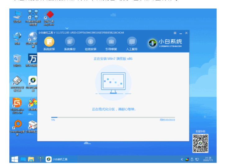Click the wireless network taskbar icon
The width and height of the screenshot is (227, 167).
coord(41,159)
